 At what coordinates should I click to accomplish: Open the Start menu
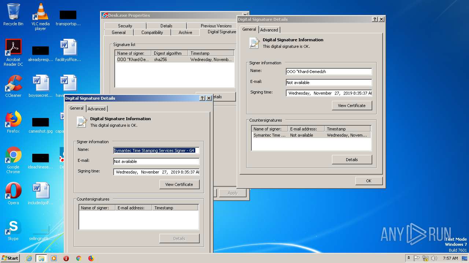10,258
